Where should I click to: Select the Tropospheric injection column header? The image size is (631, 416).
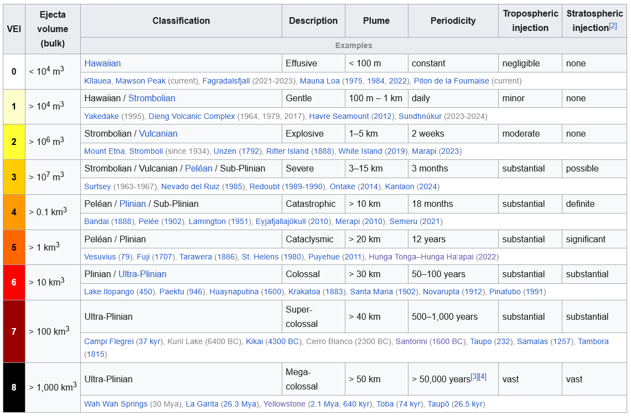tap(530, 20)
